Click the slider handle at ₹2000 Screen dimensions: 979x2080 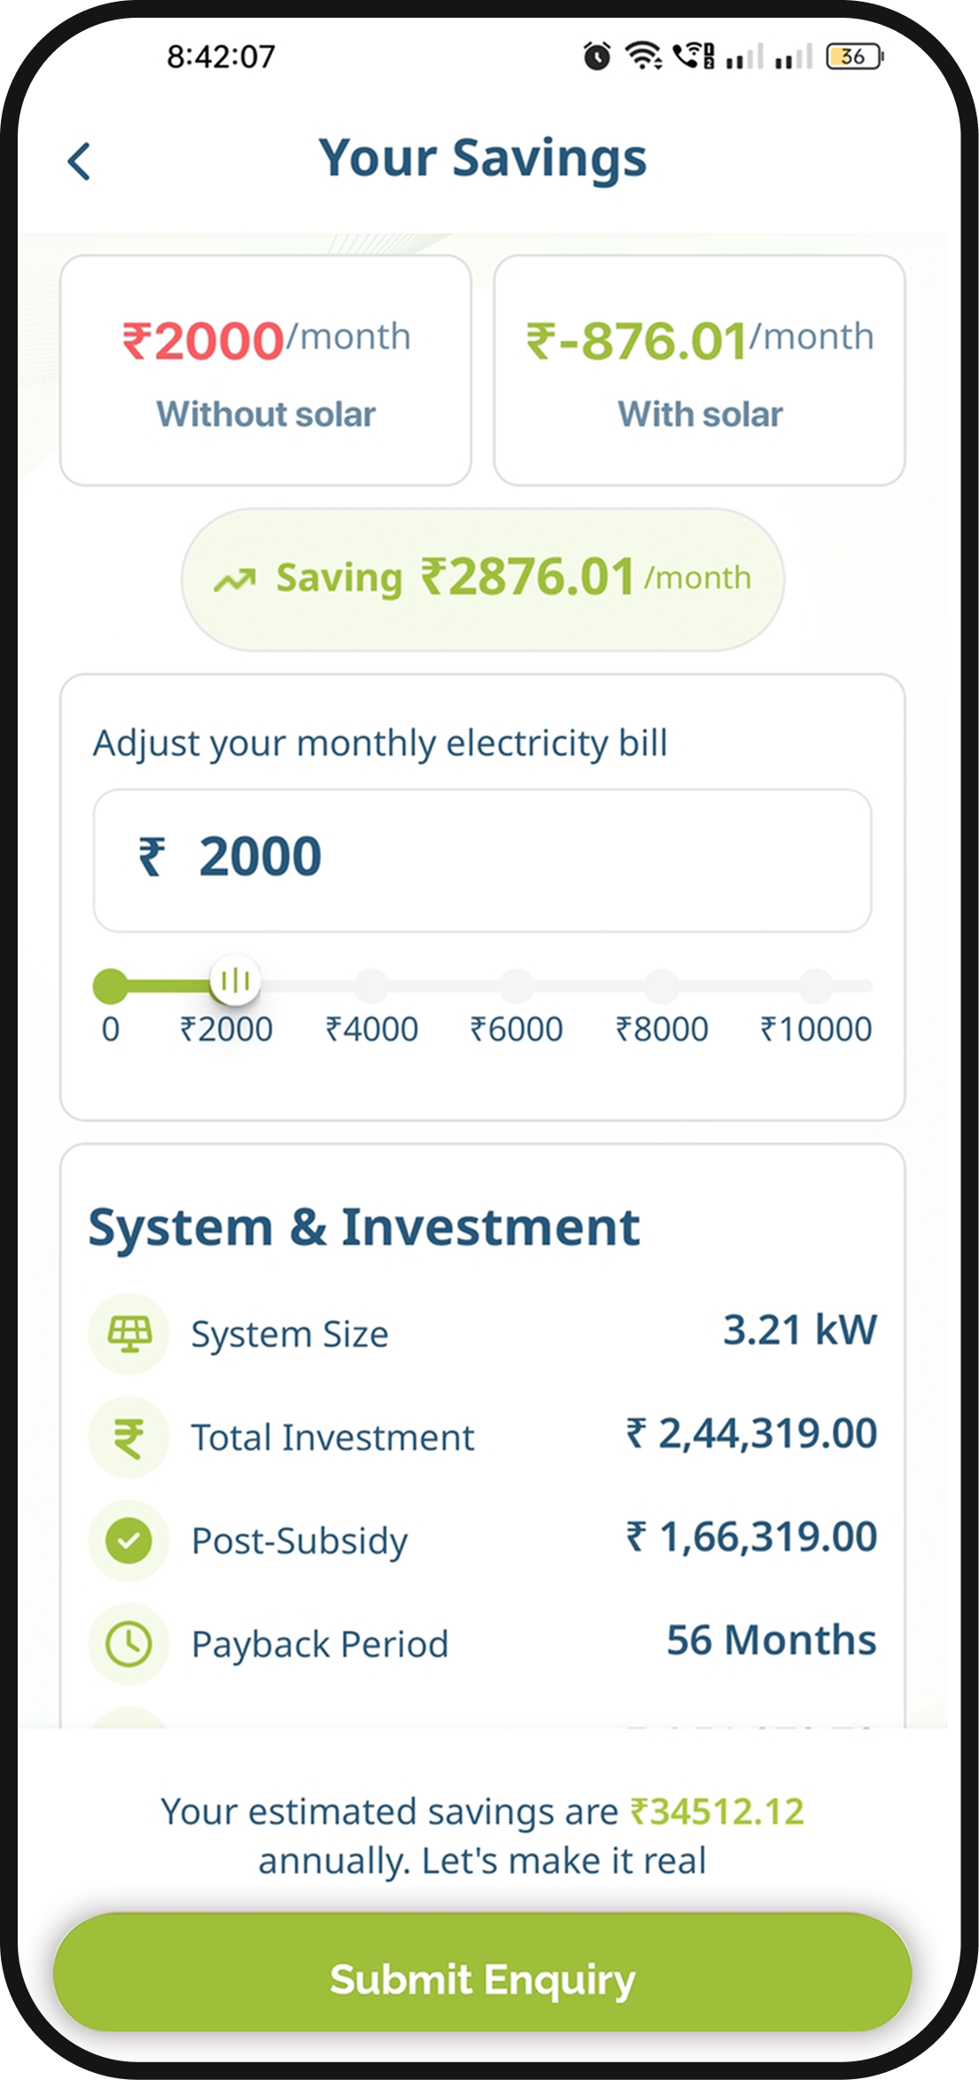point(236,981)
